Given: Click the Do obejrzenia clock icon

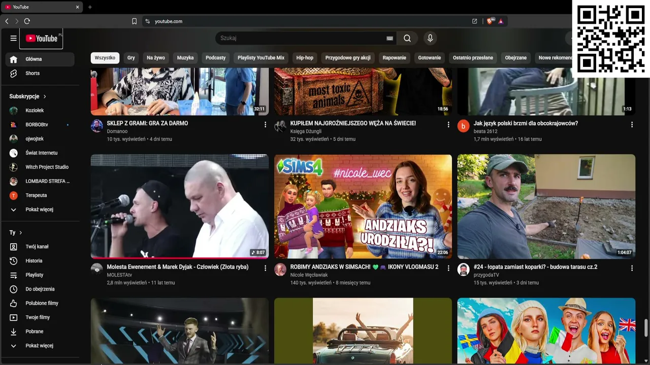Looking at the screenshot, I should pyautogui.click(x=14, y=289).
